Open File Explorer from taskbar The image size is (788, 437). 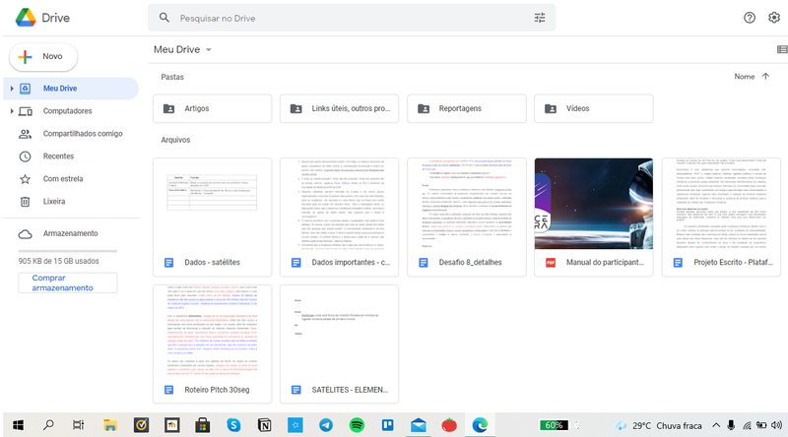click(x=109, y=425)
